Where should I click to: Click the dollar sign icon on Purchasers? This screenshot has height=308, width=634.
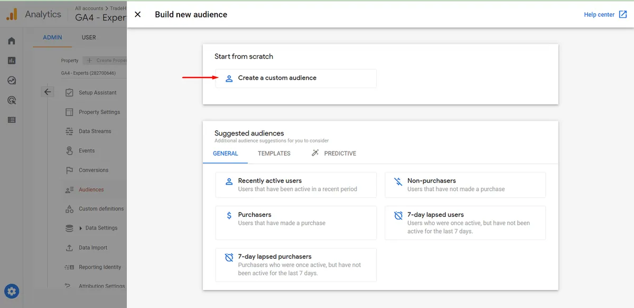tap(229, 215)
